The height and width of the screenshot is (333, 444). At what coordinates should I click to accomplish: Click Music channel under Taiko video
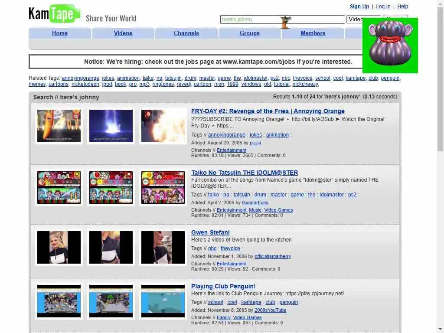(255, 210)
